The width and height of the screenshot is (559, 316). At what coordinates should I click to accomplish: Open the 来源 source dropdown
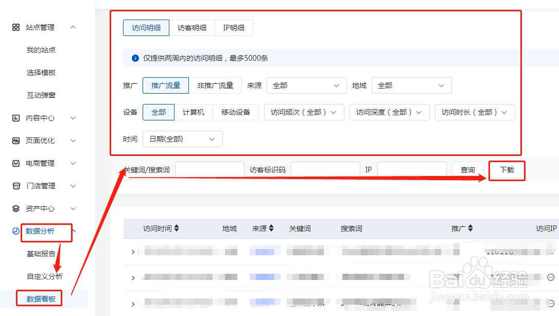point(306,85)
